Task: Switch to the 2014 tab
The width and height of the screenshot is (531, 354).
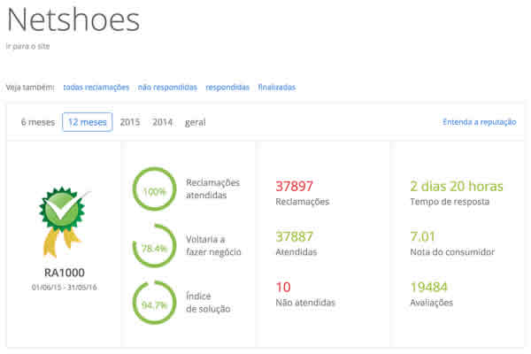Action: pyautogui.click(x=162, y=122)
